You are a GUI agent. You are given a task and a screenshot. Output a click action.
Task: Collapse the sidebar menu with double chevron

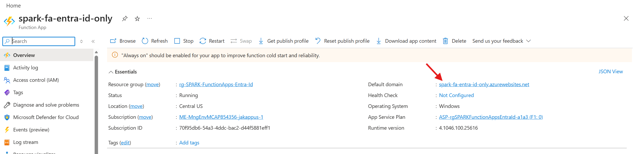click(x=93, y=41)
